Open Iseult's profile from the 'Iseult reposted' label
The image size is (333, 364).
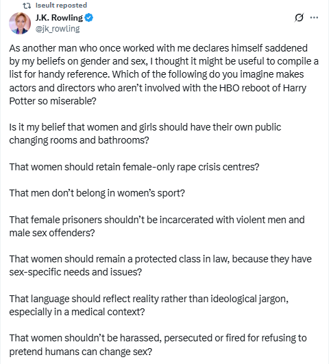61,5
